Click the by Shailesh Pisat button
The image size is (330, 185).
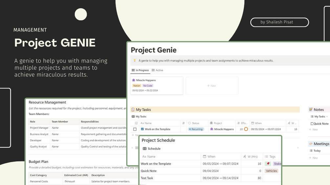pos(279,22)
